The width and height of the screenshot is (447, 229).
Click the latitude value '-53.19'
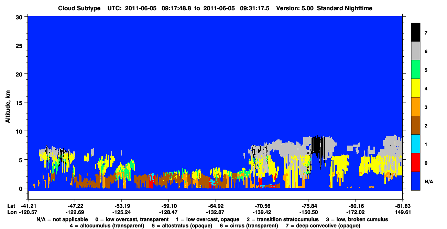pyautogui.click(x=121, y=206)
